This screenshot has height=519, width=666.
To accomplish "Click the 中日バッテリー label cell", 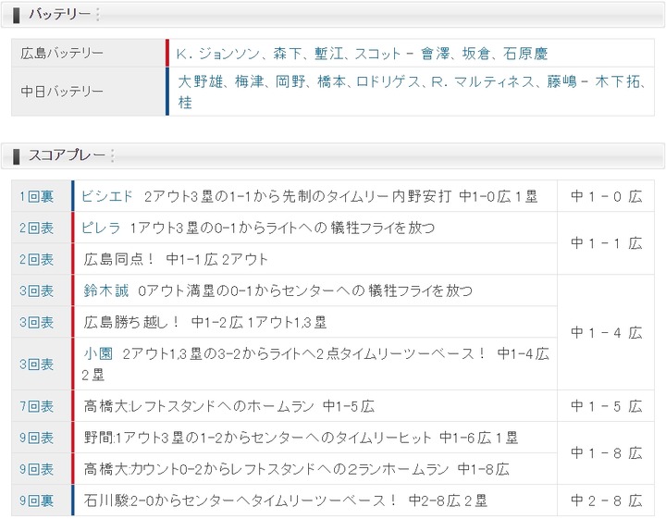I will (89, 92).
